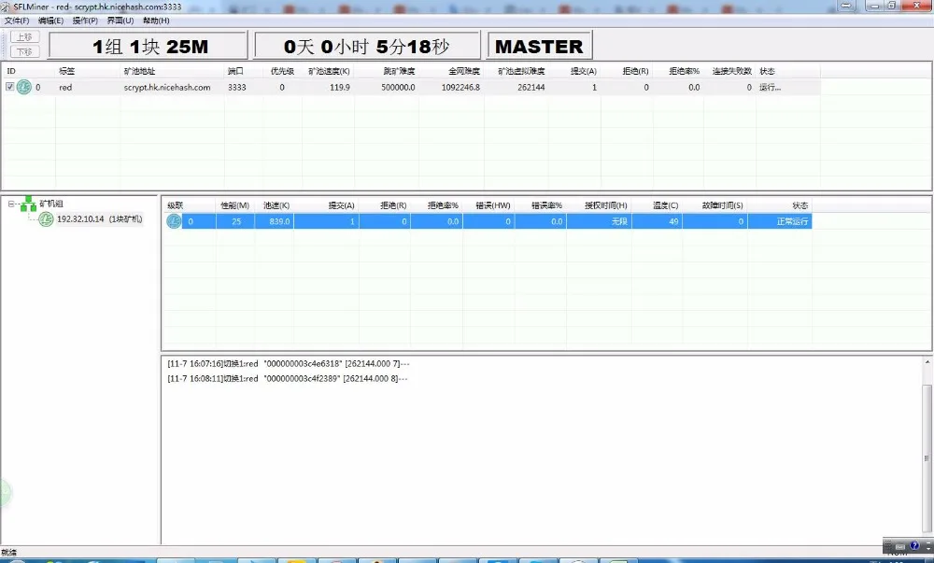Click the Litecoin icon in red pool row
Image resolution: width=934 pixels, height=563 pixels.
(24, 87)
